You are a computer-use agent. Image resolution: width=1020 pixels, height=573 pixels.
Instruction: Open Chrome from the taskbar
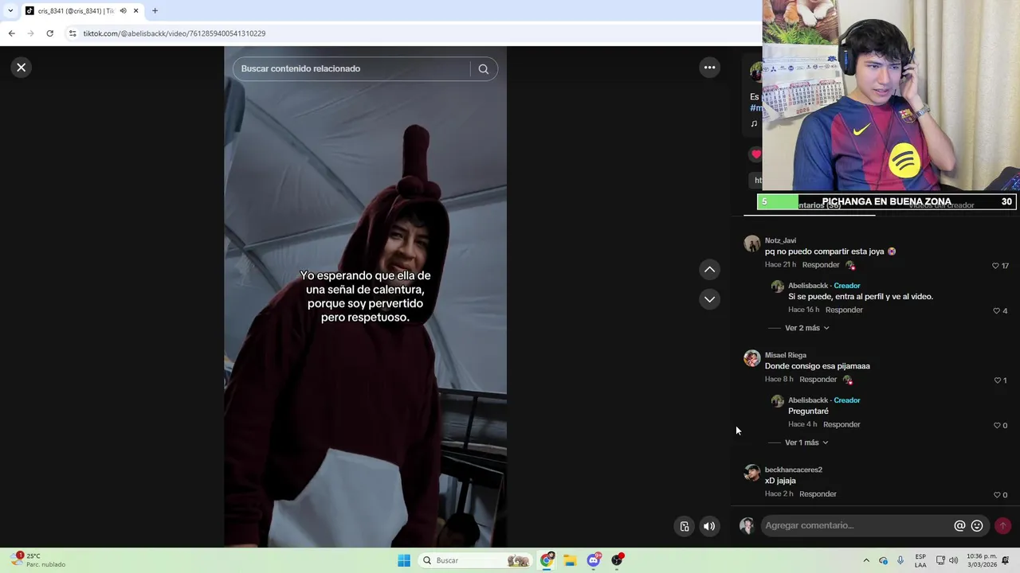[547, 560]
